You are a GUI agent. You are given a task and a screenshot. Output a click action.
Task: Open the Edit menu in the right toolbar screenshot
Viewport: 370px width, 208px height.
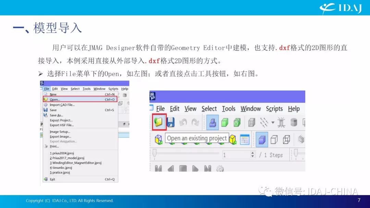[x=175, y=108]
